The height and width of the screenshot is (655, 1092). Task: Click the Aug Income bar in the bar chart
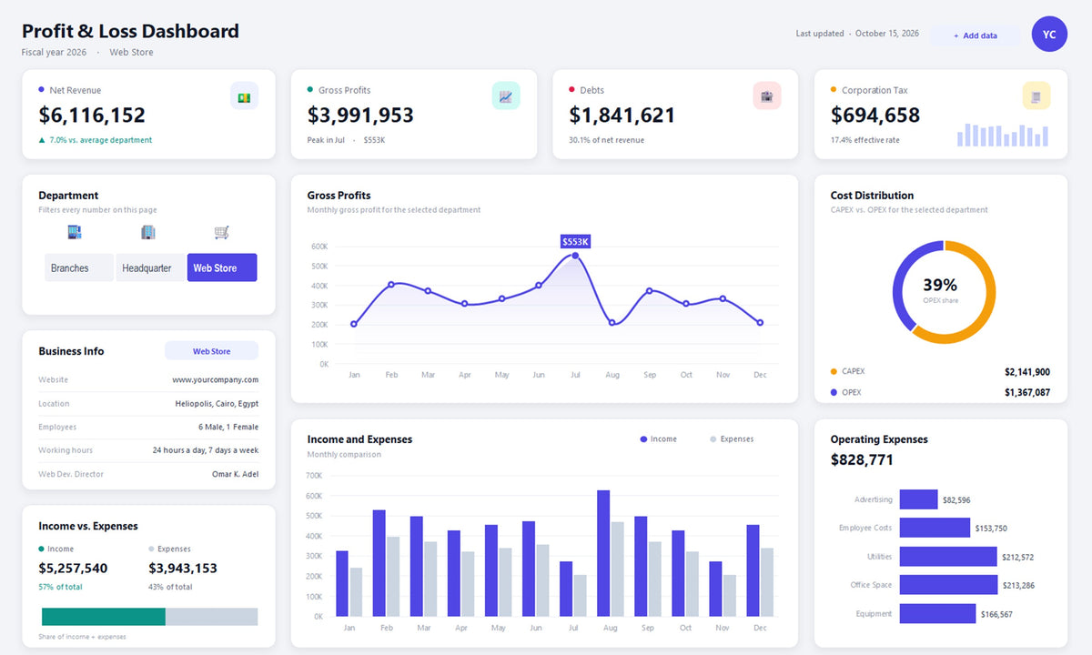(603, 553)
